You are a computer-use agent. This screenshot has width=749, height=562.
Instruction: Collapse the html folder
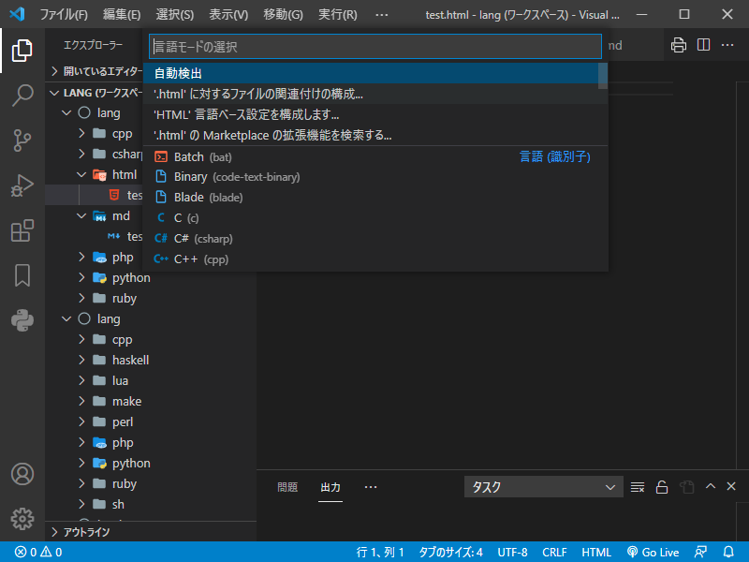[95, 174]
